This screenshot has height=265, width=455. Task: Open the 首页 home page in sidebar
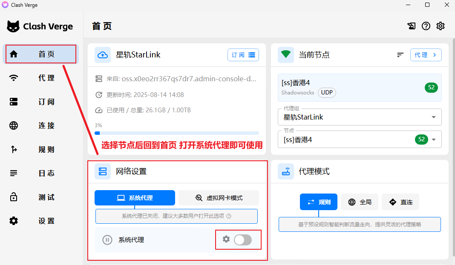pyautogui.click(x=40, y=54)
